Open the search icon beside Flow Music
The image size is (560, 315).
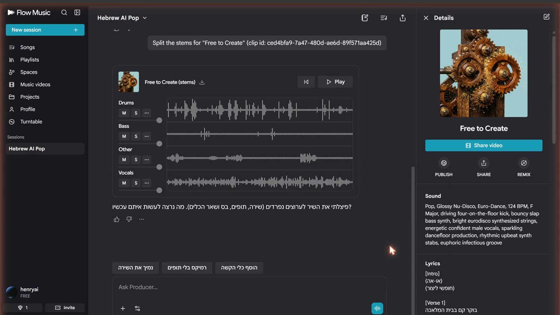pyautogui.click(x=64, y=13)
